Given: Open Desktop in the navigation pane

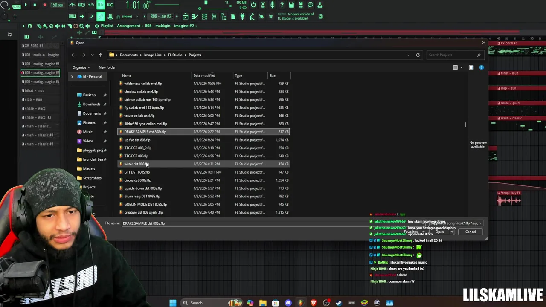Looking at the screenshot, I should [89, 95].
